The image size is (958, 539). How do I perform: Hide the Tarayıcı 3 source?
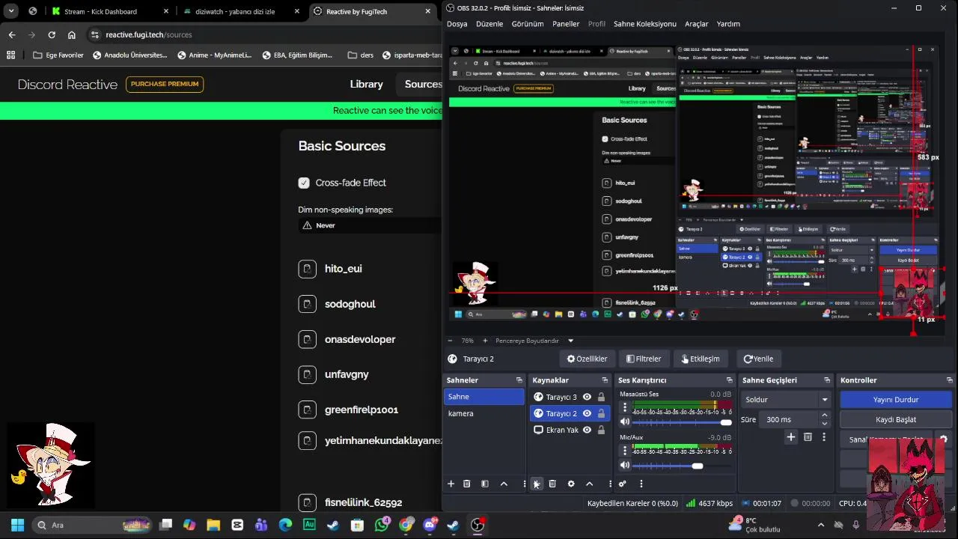click(587, 397)
